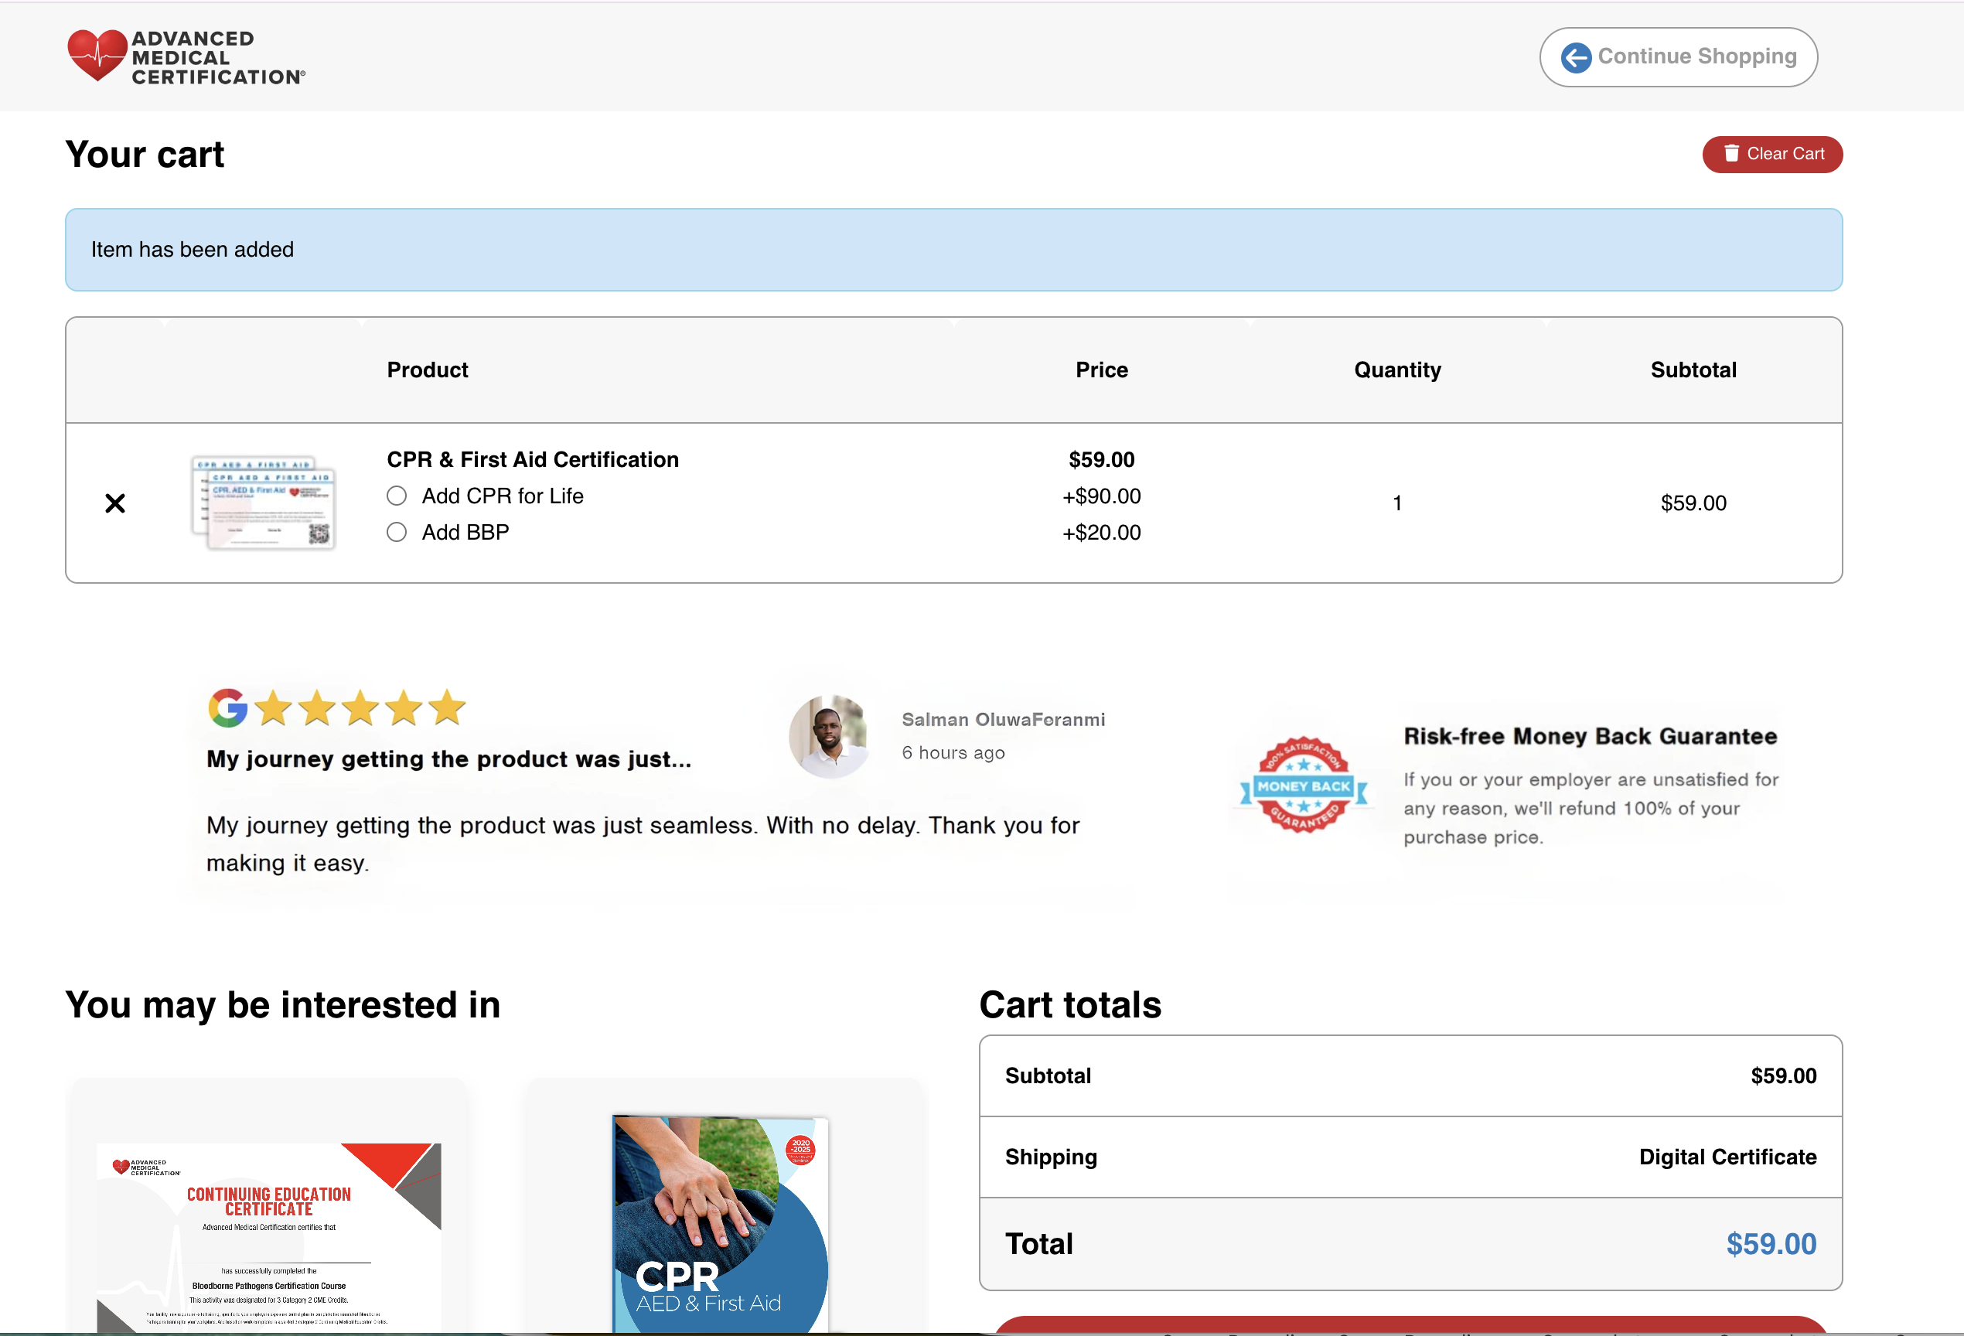Click Salman OluwaFeranmi's profile photo
The image size is (1964, 1336).
point(828,735)
